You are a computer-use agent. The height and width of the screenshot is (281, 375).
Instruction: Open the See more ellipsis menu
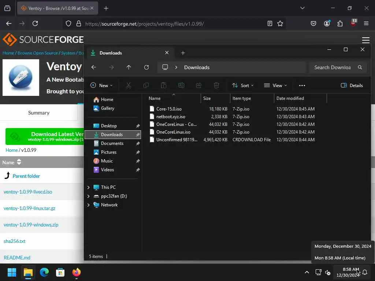pyautogui.click(x=302, y=85)
